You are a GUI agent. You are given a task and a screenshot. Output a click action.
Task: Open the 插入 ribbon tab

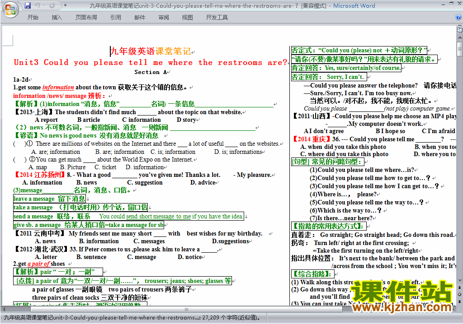[57, 18]
